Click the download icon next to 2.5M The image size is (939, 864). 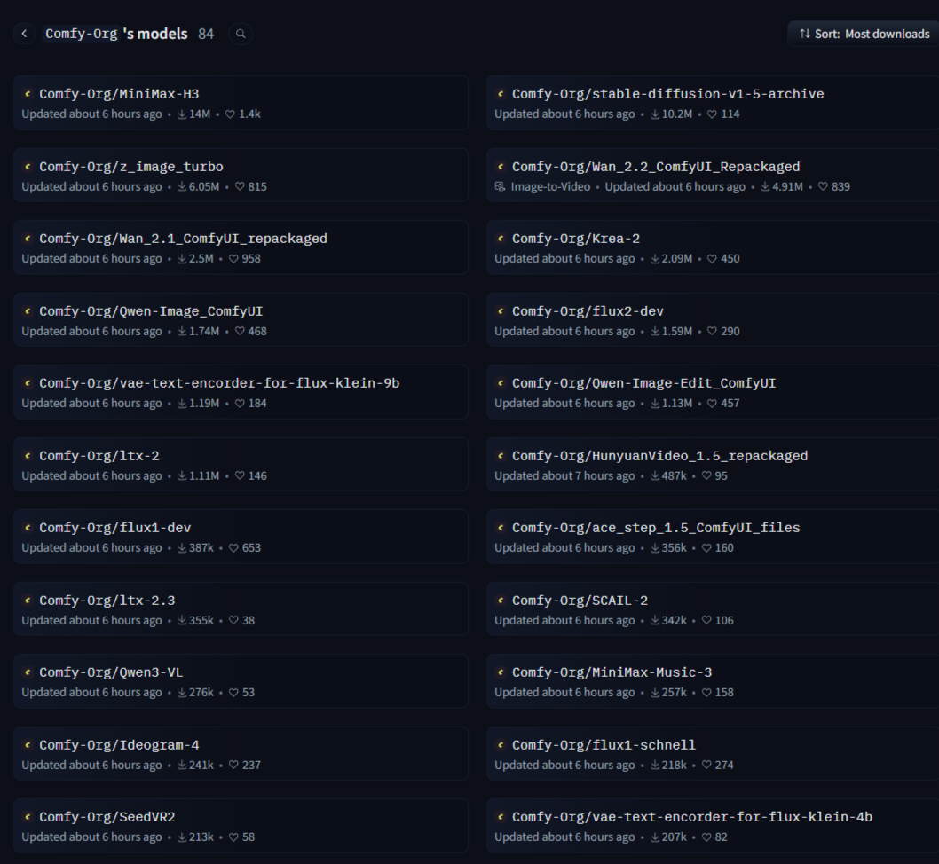tap(182, 259)
